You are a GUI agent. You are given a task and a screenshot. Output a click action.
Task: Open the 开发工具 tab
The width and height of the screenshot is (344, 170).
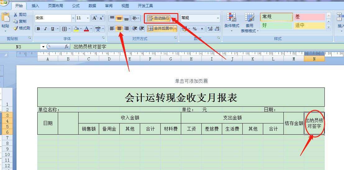point(145,6)
